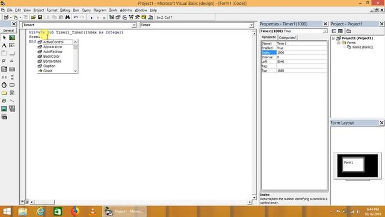This screenshot has height=217, width=385.
Task: Choose AutoRedraw from autocomplete list
Action: pos(53,52)
